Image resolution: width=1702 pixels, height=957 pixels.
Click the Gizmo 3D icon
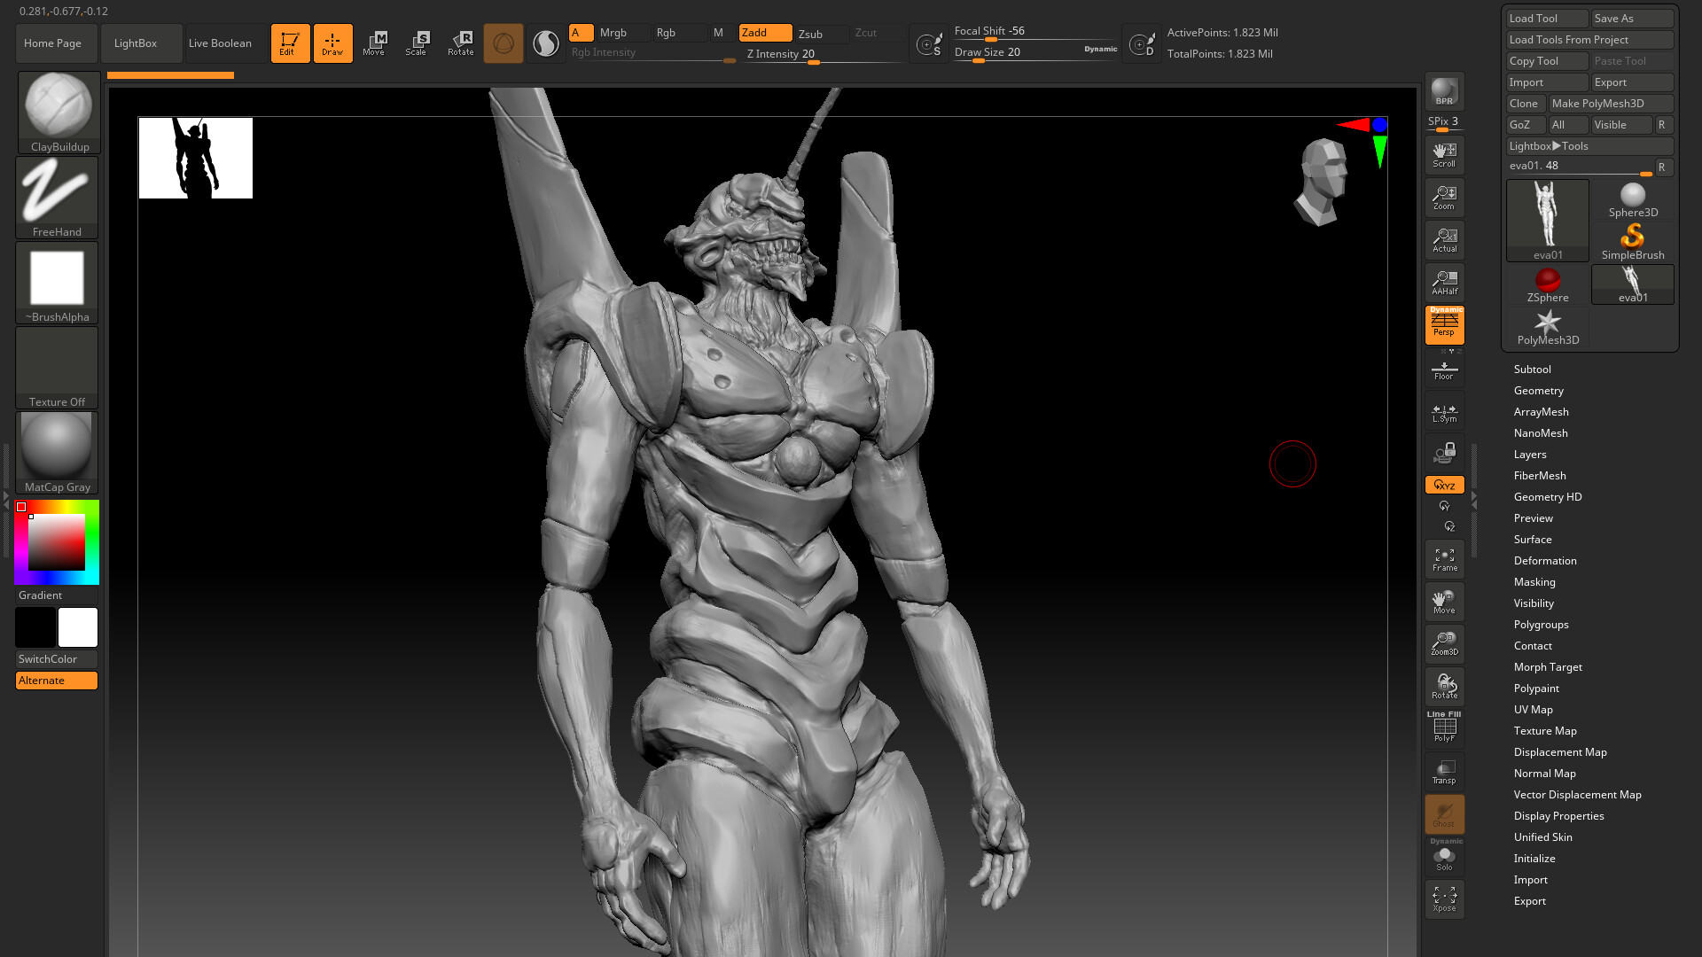[504, 43]
